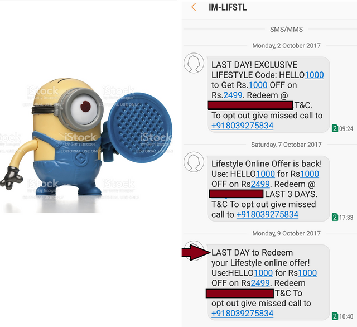Viewport: 357px width, 327px height.
Task: Click the minion's blue megaphone
Action: click(139, 129)
